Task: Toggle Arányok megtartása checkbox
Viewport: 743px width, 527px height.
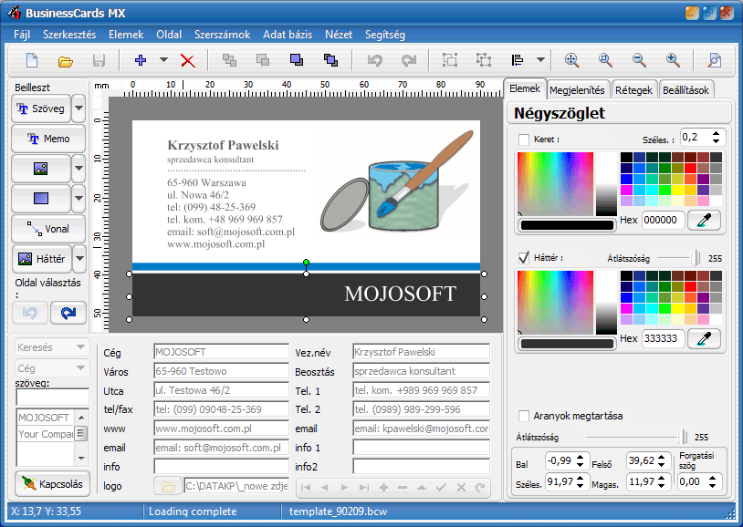Action: 524,416
